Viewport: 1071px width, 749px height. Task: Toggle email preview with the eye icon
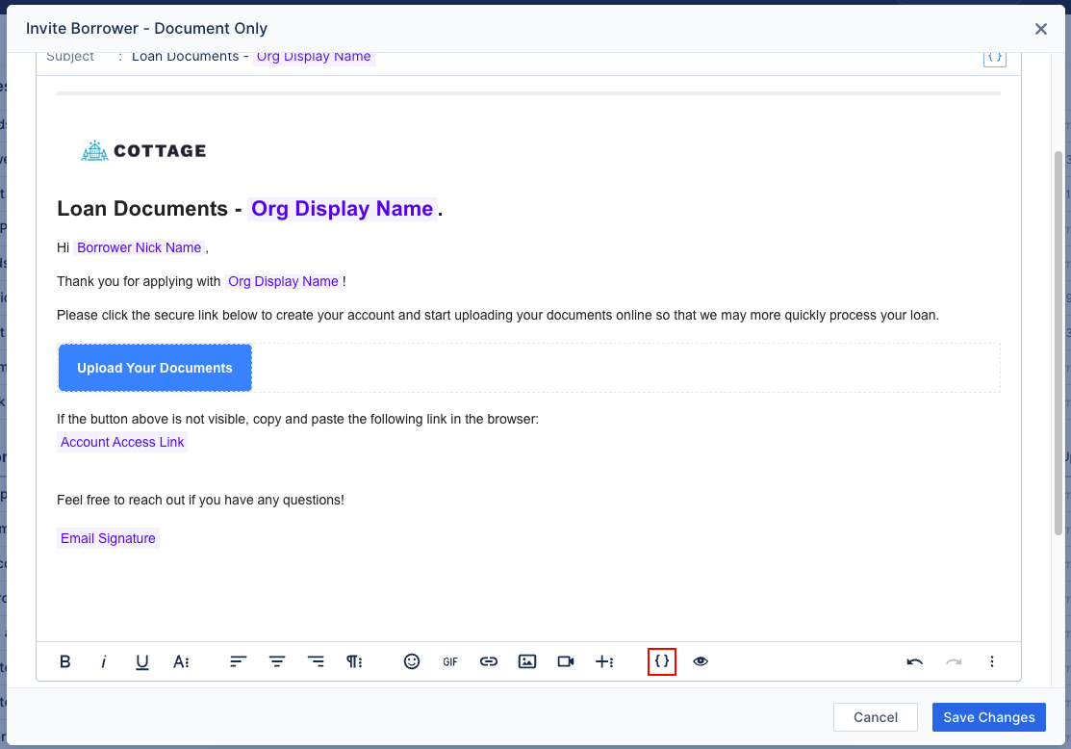pos(700,661)
